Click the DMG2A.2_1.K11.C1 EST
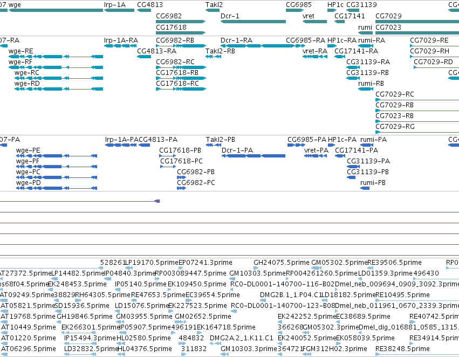 pos(215,344)
